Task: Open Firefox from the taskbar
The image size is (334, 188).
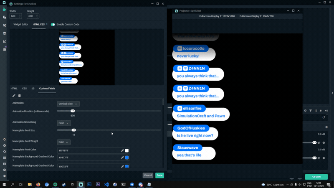Action: 38,184
